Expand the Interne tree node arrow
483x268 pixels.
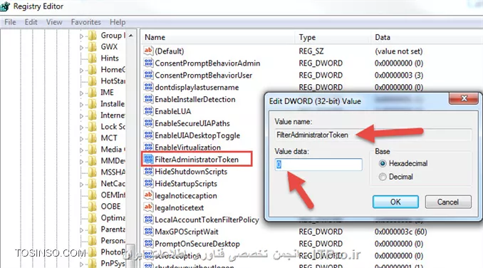81,116
